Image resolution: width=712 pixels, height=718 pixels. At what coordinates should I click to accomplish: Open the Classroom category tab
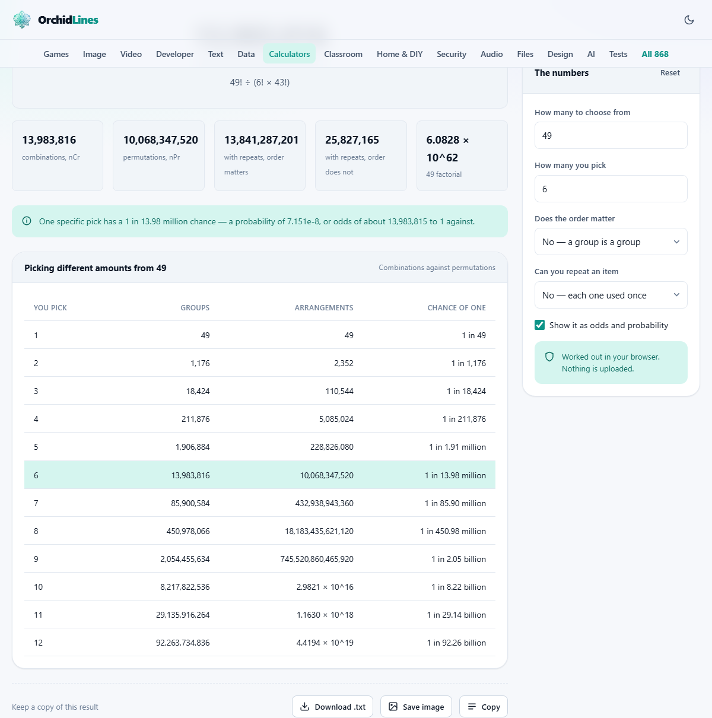[343, 54]
